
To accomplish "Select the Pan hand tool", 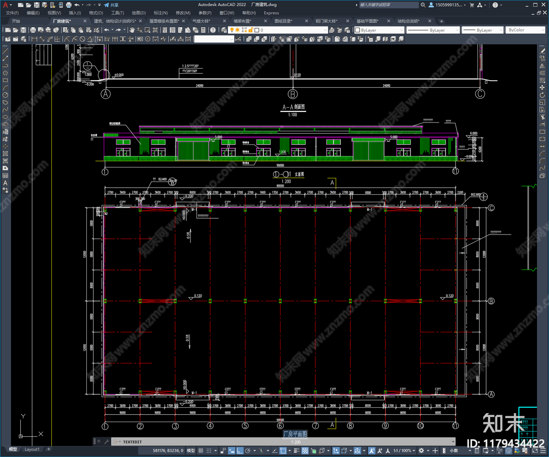I will pos(132,30).
